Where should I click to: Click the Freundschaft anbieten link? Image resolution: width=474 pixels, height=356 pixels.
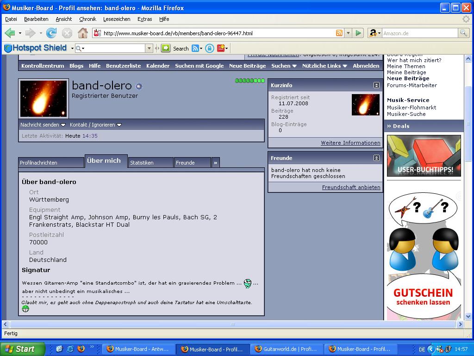(351, 187)
